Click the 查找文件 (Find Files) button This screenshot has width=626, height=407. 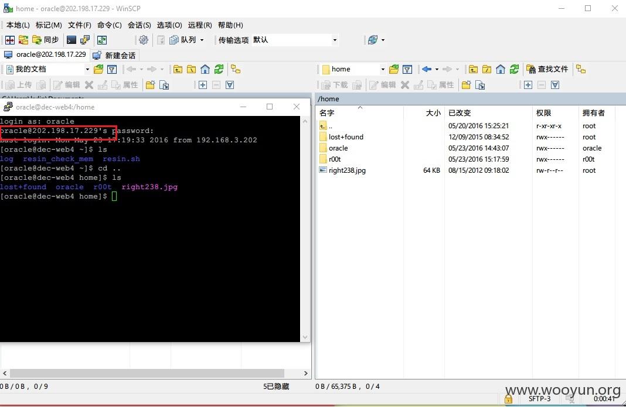(547, 70)
